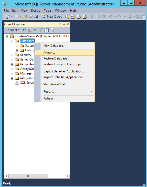Click the Analysis Services DMX Query icon
Screen dimensions: 147x187
79,17
